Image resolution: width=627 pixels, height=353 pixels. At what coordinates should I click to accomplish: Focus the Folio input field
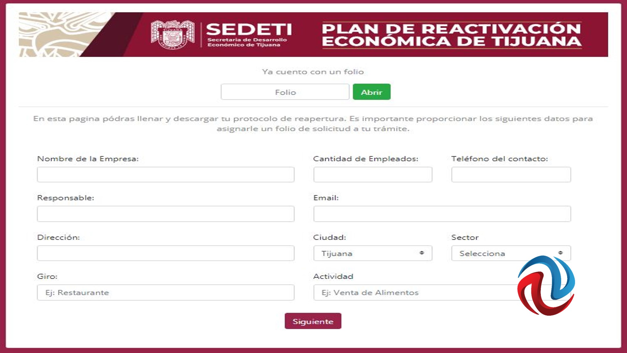285,92
